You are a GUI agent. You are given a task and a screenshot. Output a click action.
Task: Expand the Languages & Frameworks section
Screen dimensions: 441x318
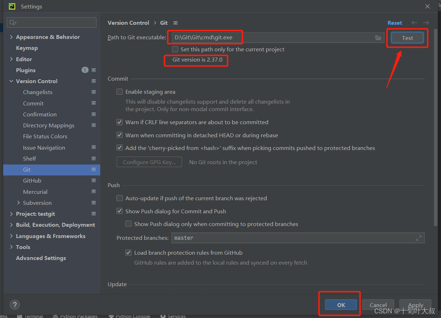11,236
